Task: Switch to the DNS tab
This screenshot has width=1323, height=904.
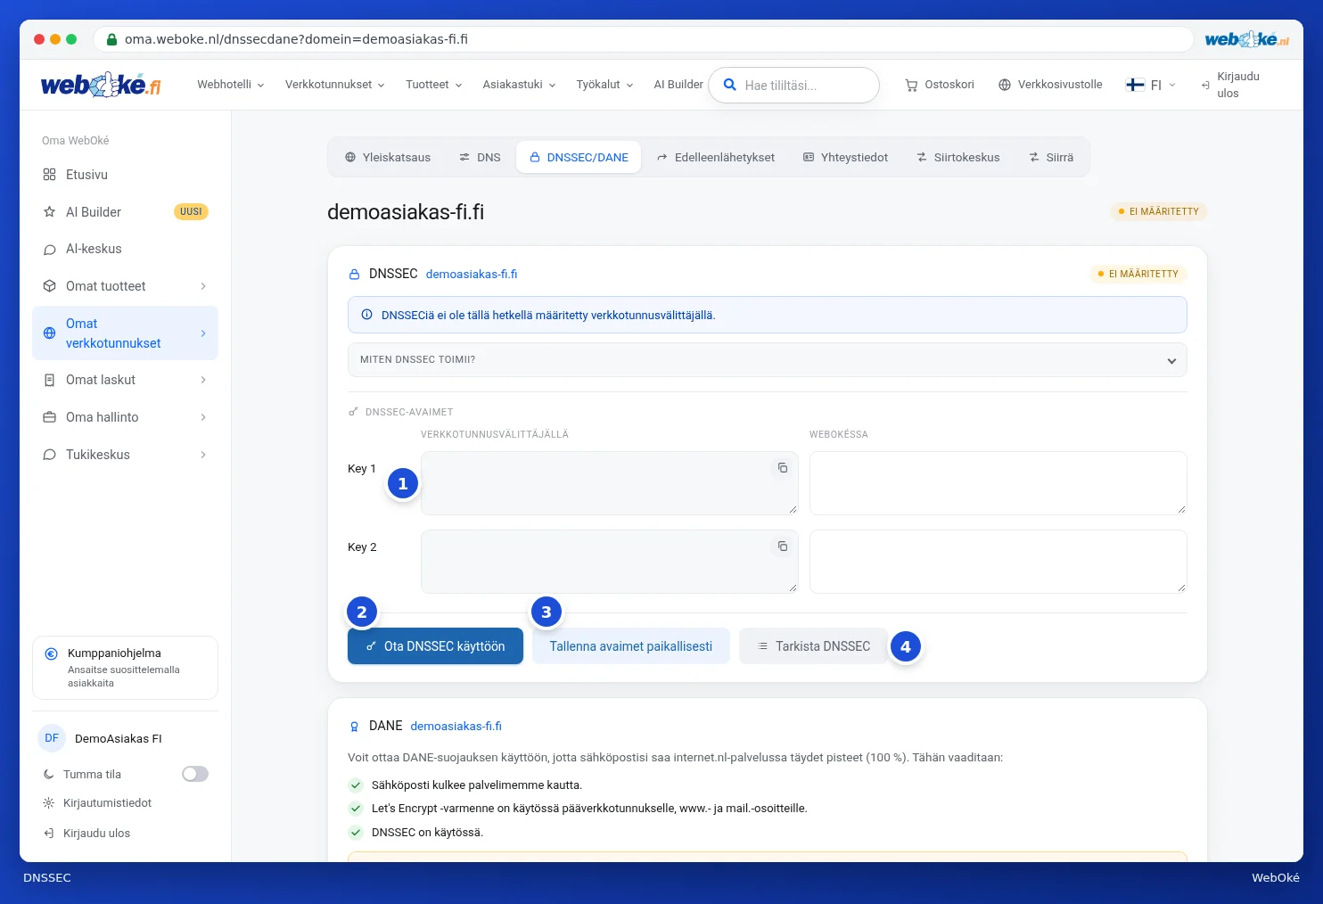Action: tap(480, 157)
